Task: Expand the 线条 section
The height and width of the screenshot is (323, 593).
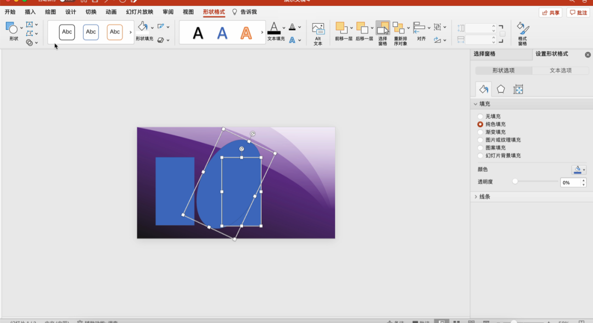Action: [x=475, y=197]
